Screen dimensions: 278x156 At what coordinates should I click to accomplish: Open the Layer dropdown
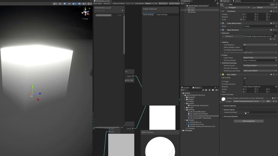pyautogui.click(x=267, y=8)
